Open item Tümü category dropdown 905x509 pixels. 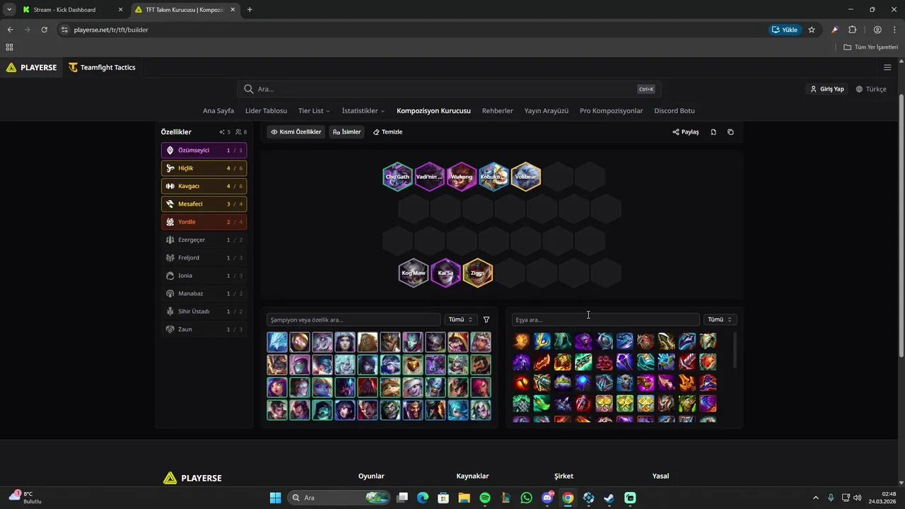720,320
